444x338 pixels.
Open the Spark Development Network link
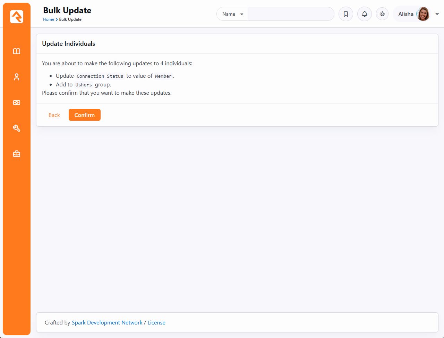click(107, 323)
